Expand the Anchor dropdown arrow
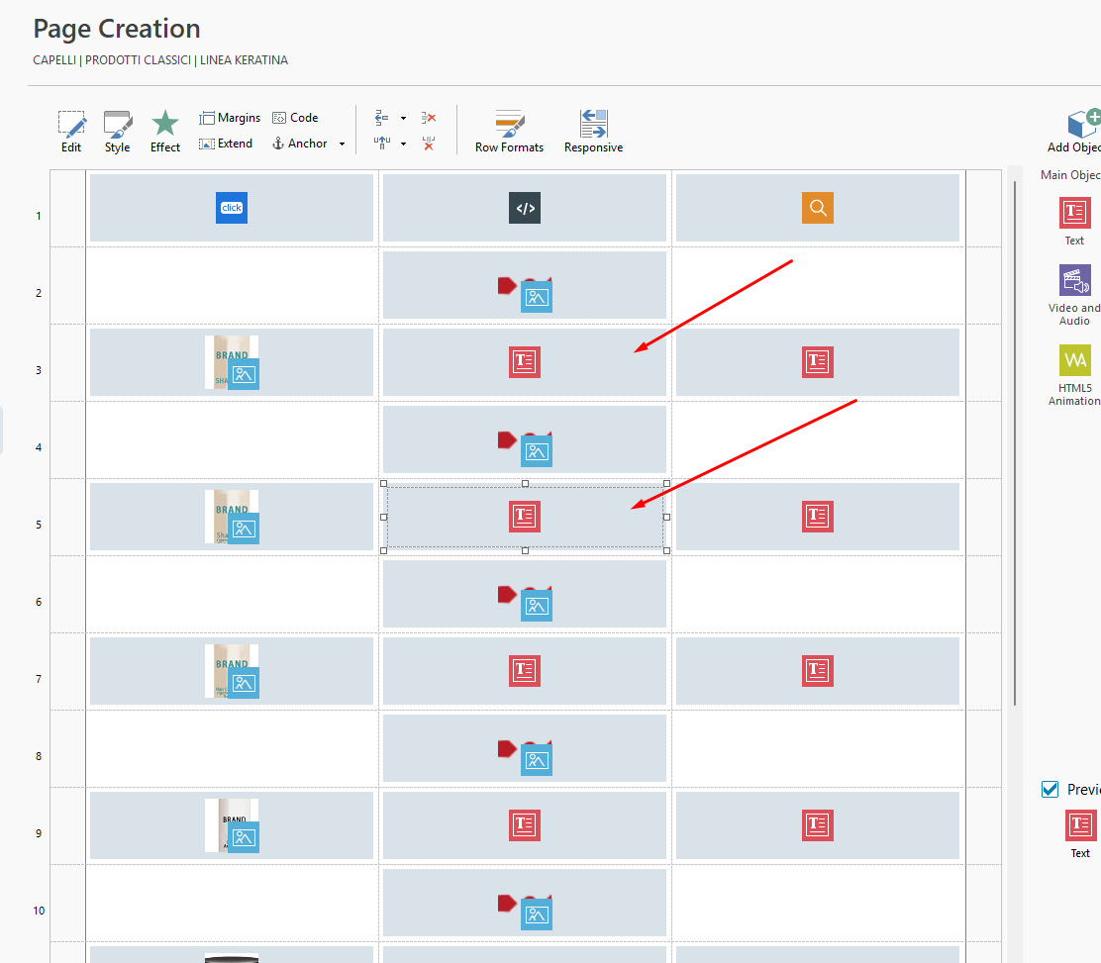Image resolution: width=1101 pixels, height=963 pixels. pyautogui.click(x=342, y=144)
